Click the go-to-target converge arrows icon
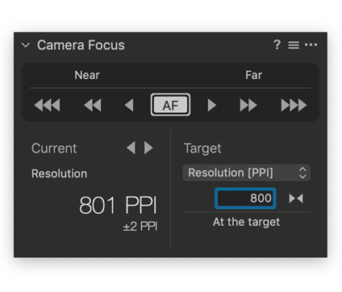The height and width of the screenshot is (292, 342). pos(296,198)
